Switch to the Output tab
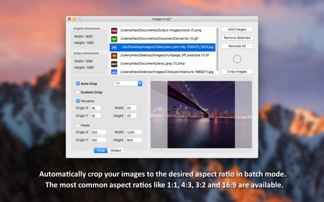324x202 pixels. click(x=116, y=150)
